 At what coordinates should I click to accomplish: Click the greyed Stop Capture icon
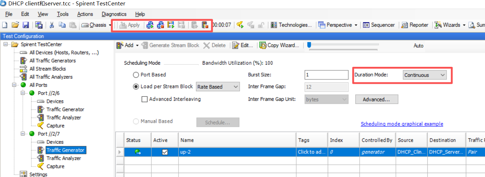(250, 25)
